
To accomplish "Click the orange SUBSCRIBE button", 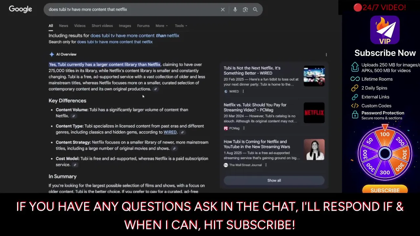I will coord(385,190).
